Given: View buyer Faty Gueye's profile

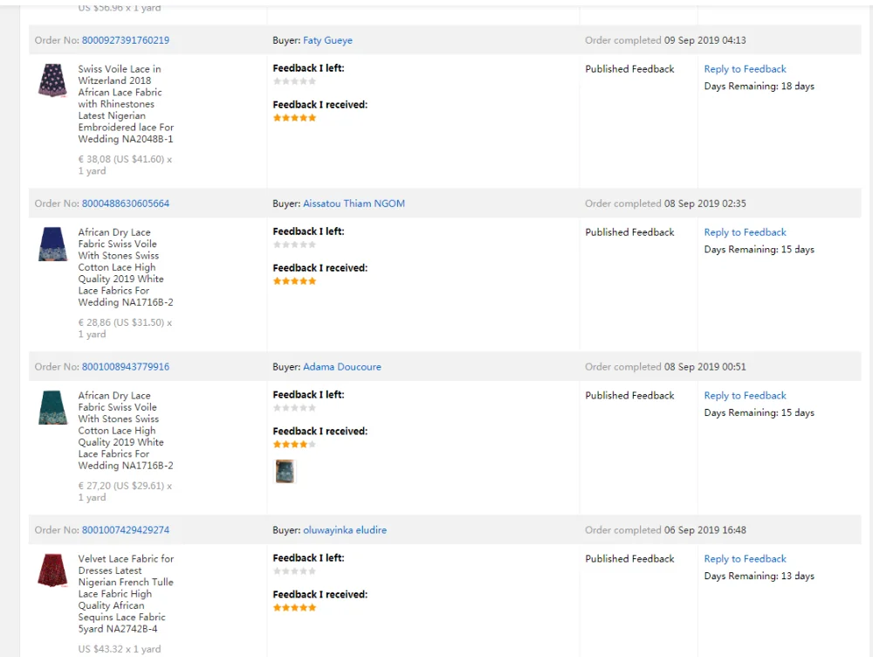Looking at the screenshot, I should click(x=327, y=40).
